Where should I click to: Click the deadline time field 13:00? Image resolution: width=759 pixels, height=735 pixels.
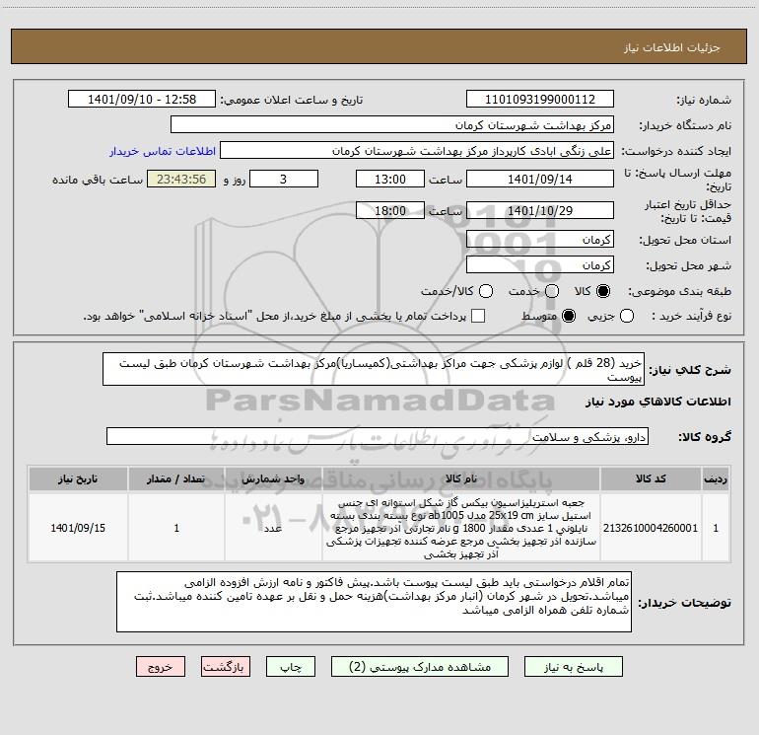pyautogui.click(x=390, y=179)
